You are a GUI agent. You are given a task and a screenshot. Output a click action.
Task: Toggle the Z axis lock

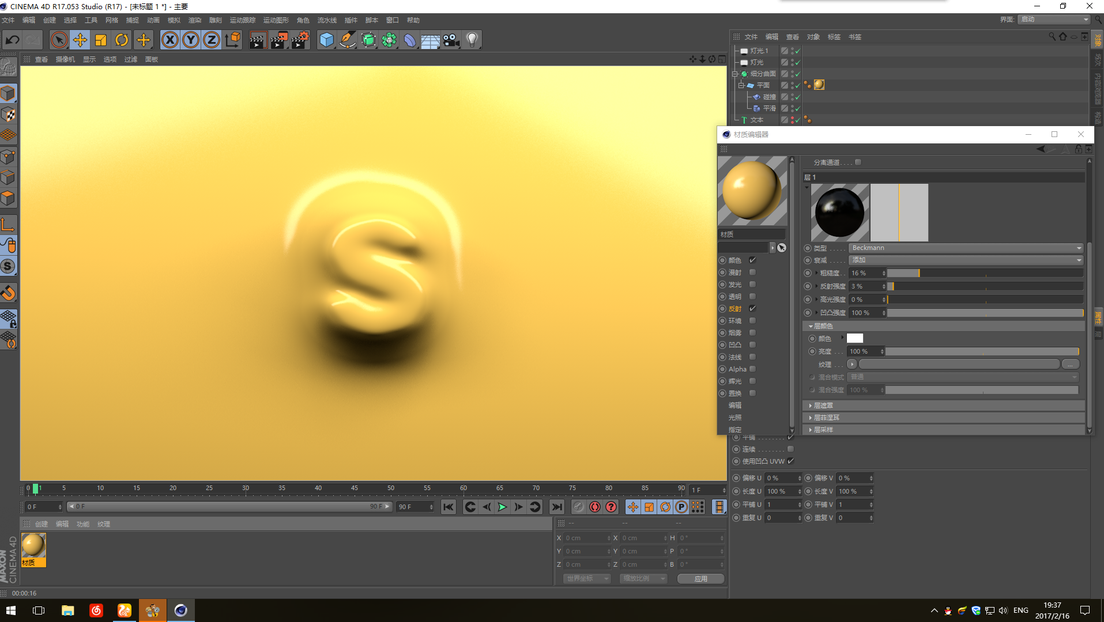coord(212,40)
